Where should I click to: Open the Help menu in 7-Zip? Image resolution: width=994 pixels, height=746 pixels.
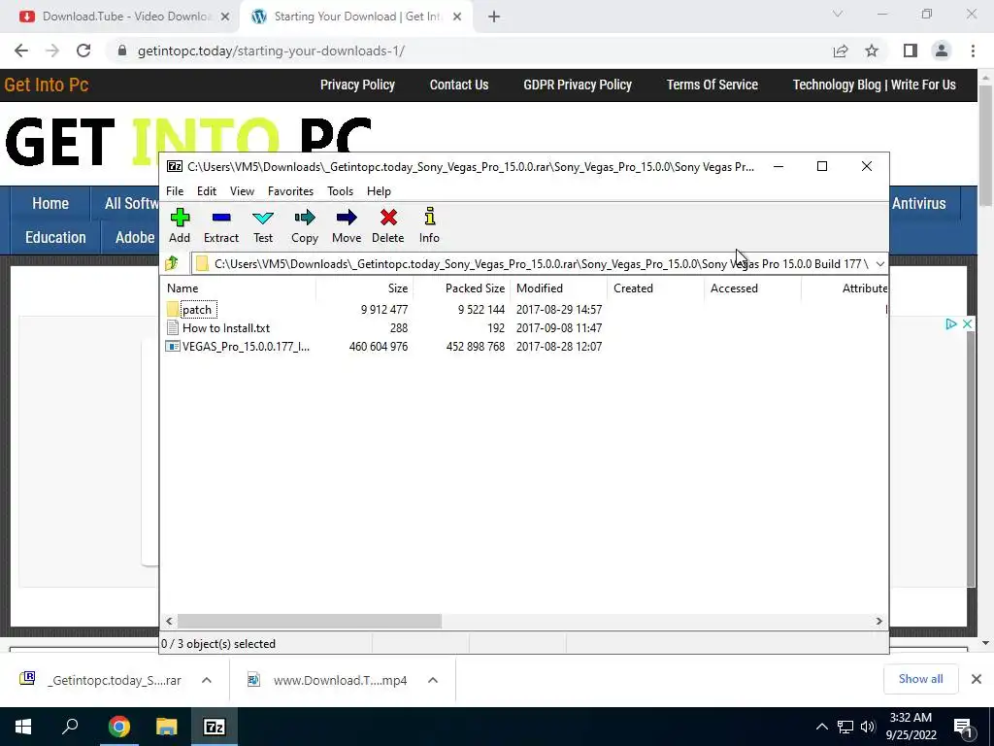coord(380,191)
